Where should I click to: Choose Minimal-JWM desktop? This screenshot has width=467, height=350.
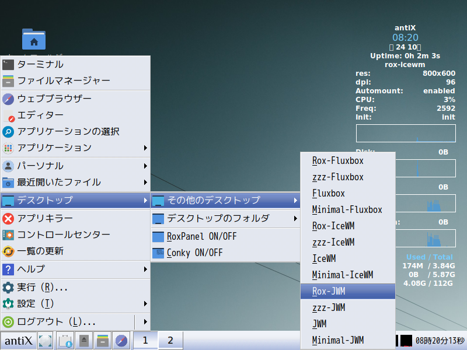tap(348, 340)
